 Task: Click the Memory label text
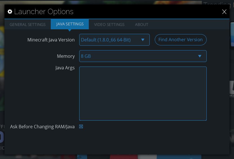click(66, 56)
